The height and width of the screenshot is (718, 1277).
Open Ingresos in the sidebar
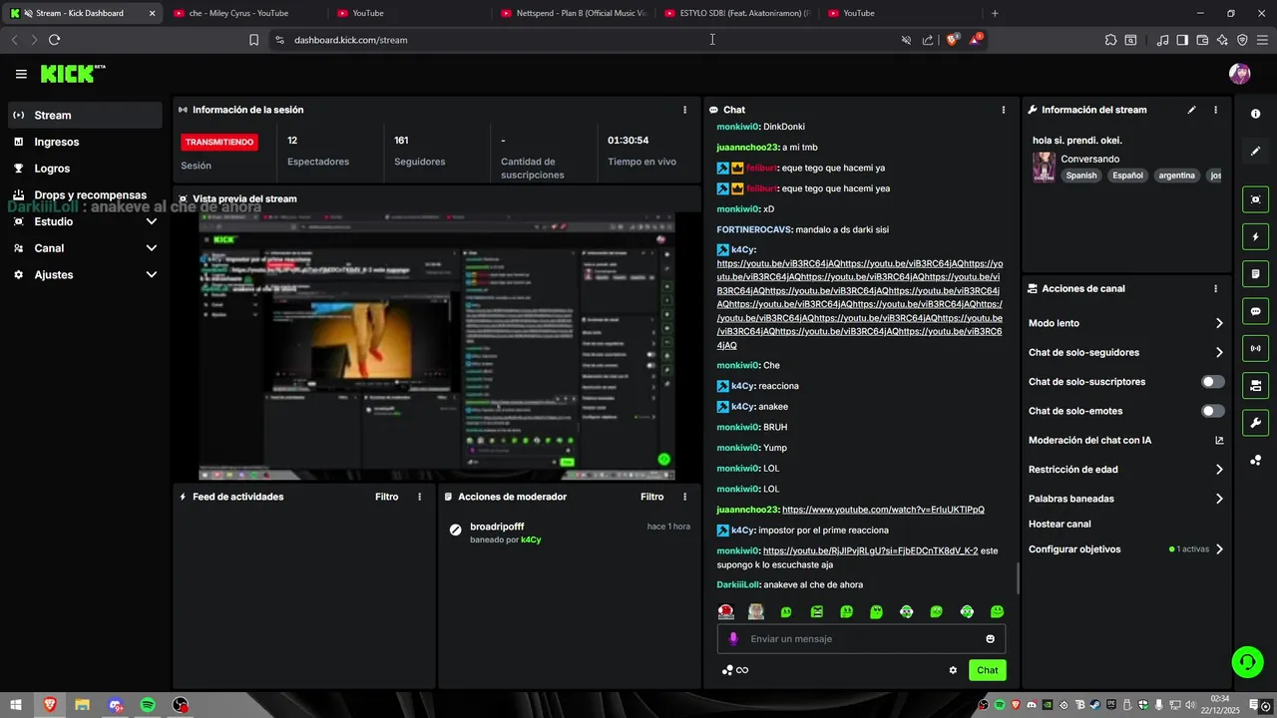85,142
